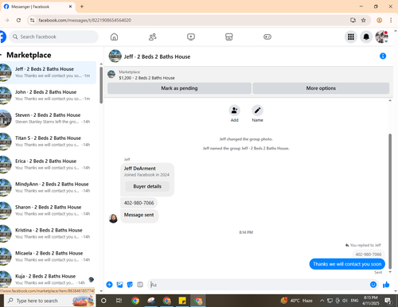Click Windows taskbar search box

pyautogui.click(x=49, y=301)
